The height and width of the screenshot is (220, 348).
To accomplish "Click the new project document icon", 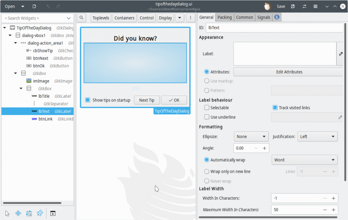I will pos(34,6).
